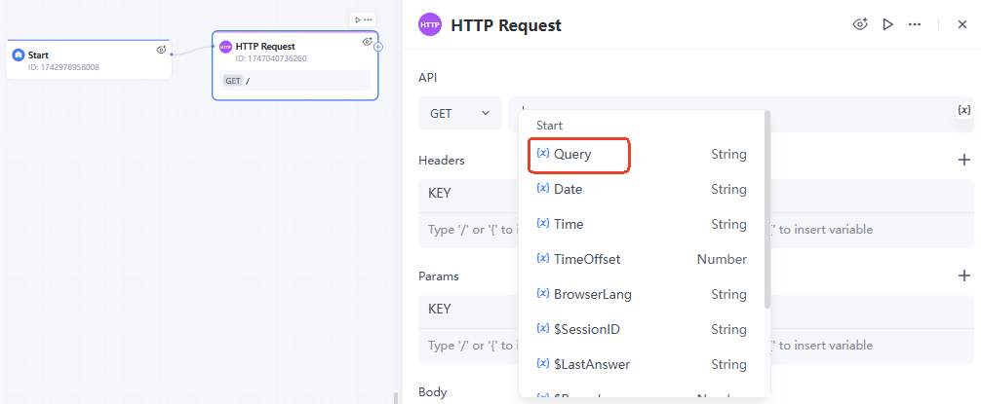Image resolution: width=981 pixels, height=404 pixels.
Task: Close the HTTP Request panel
Action: 962,25
